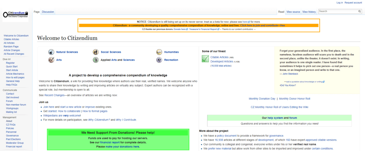The width and height of the screenshot is (365, 151).
Task: Click 'Click here to join and contribute' banner link
Action: (x=262, y=26)
